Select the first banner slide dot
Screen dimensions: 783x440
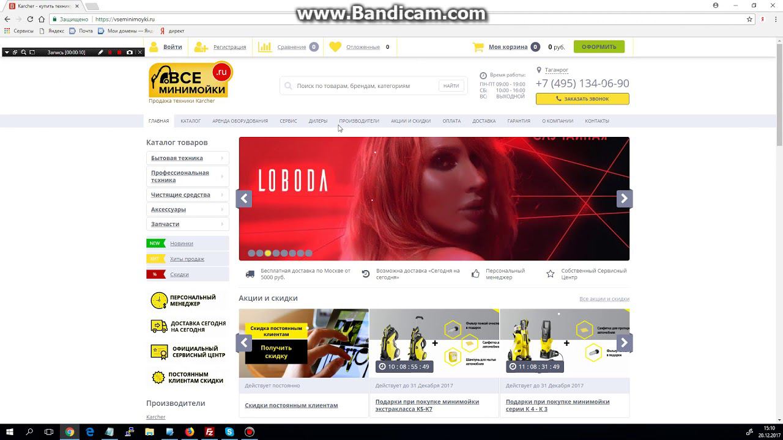pos(251,253)
